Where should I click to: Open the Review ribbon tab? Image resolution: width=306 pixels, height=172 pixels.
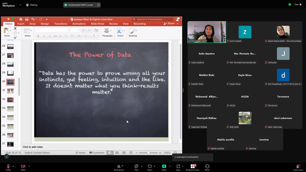pos(113,24)
